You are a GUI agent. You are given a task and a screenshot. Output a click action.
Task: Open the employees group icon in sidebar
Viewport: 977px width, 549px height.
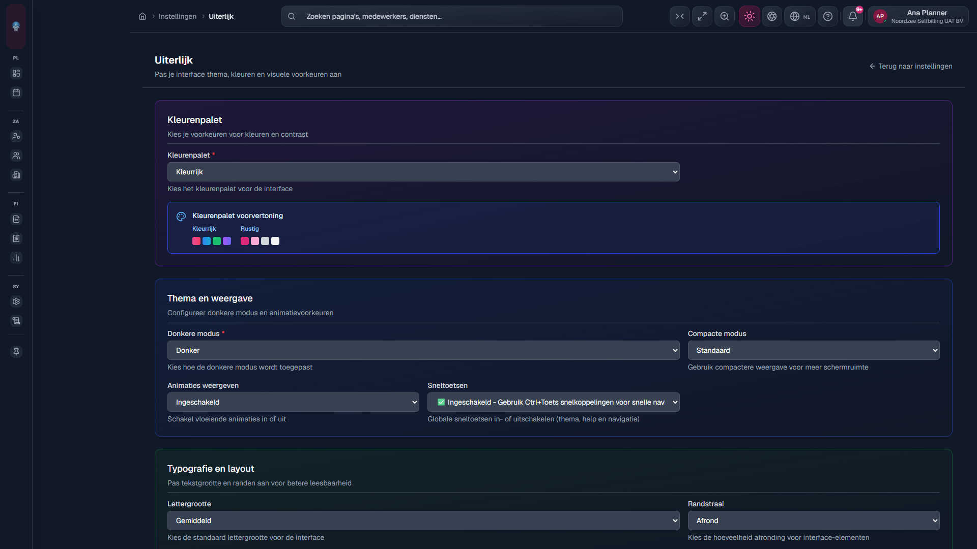click(16, 156)
